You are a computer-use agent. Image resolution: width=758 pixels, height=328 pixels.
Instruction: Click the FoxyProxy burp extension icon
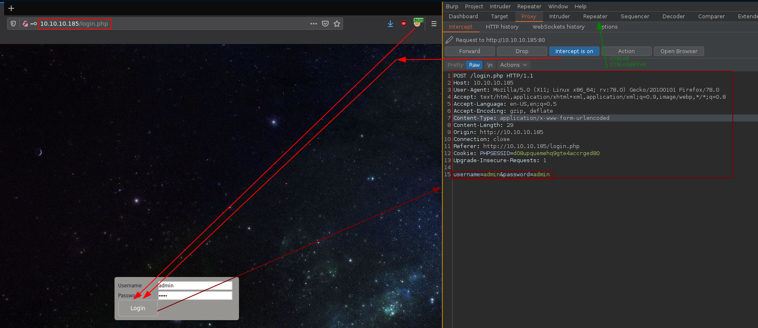[417, 23]
